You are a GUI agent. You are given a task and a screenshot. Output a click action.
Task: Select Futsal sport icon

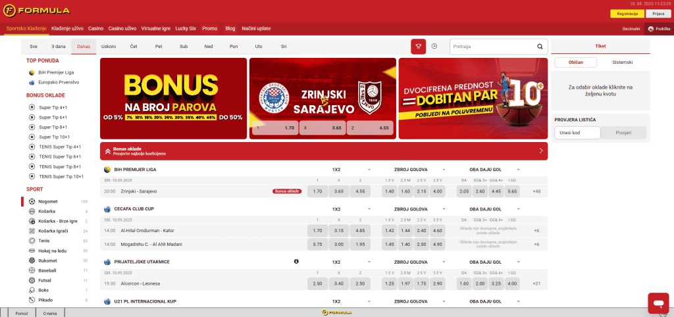pos(32,280)
